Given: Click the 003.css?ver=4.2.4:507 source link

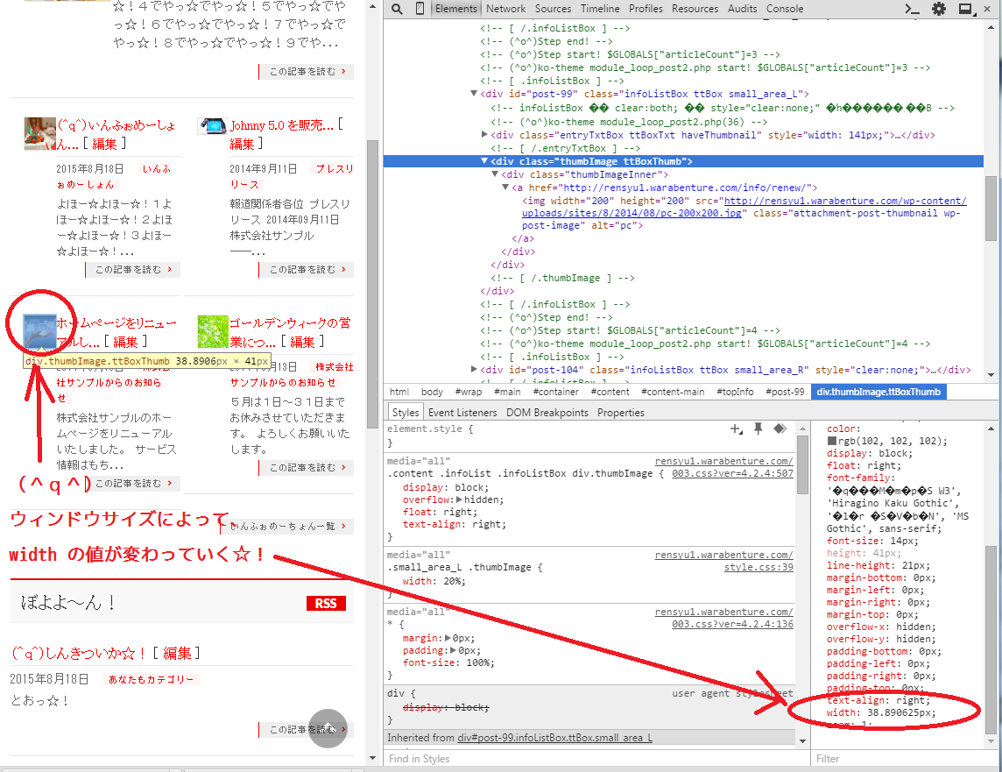Looking at the screenshot, I should coord(732,473).
